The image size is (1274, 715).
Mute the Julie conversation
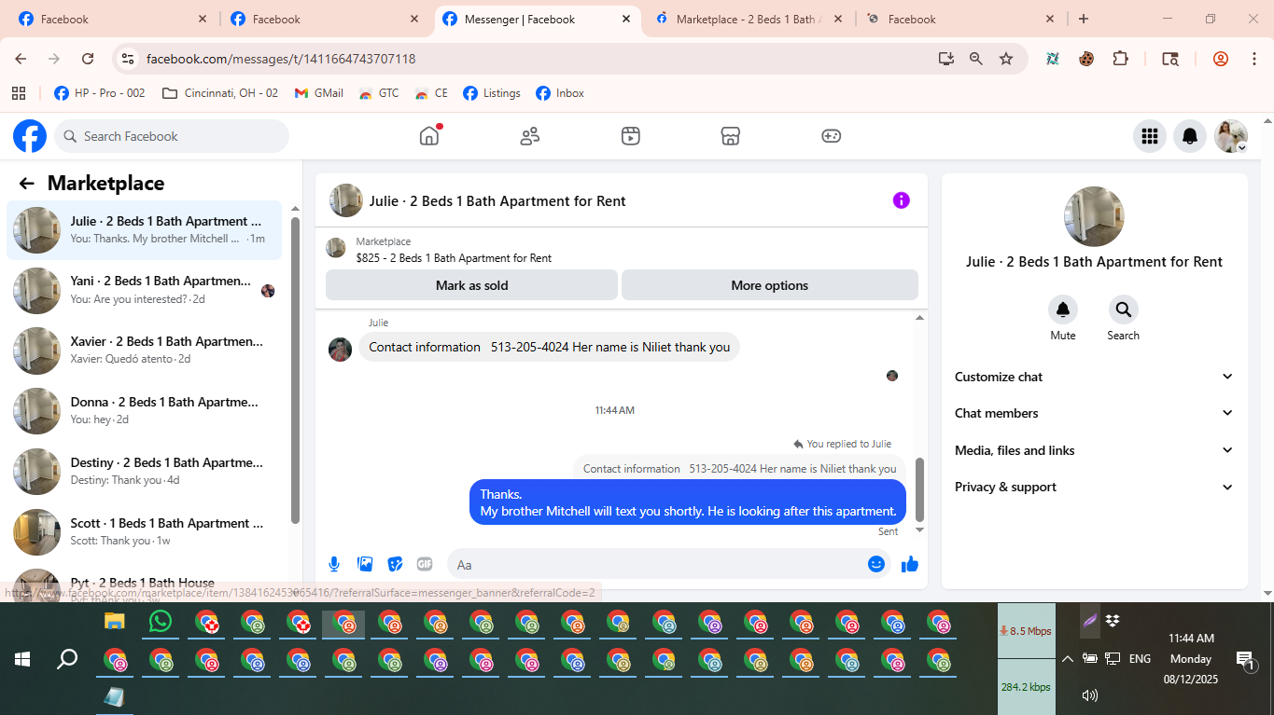click(x=1063, y=309)
